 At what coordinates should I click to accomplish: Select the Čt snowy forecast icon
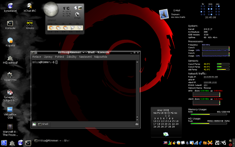(79, 28)
